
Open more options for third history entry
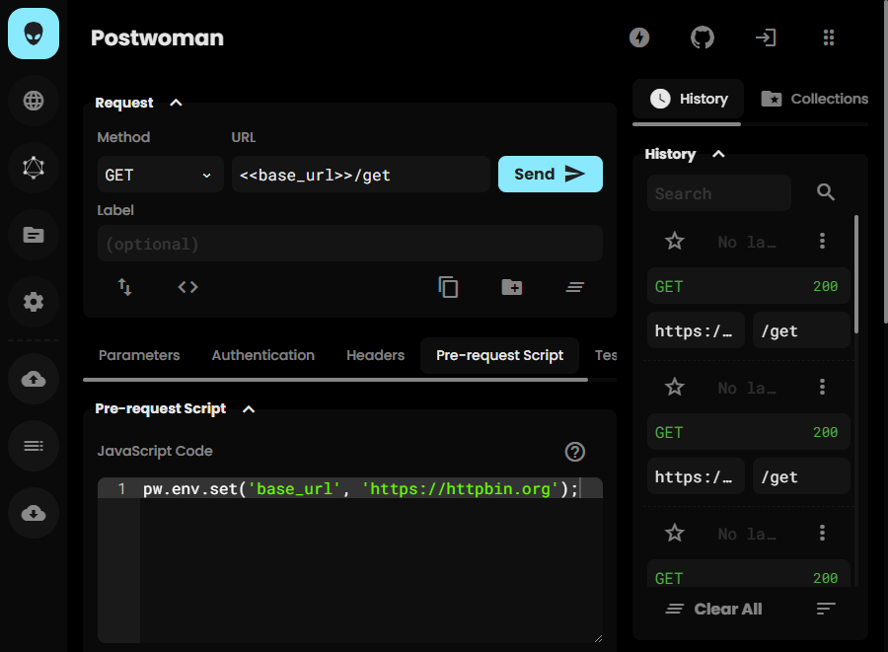point(822,533)
